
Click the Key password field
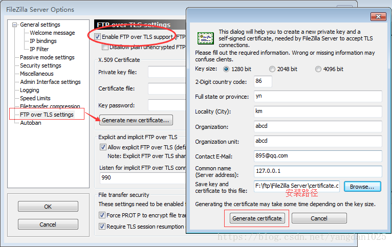(x=167, y=105)
